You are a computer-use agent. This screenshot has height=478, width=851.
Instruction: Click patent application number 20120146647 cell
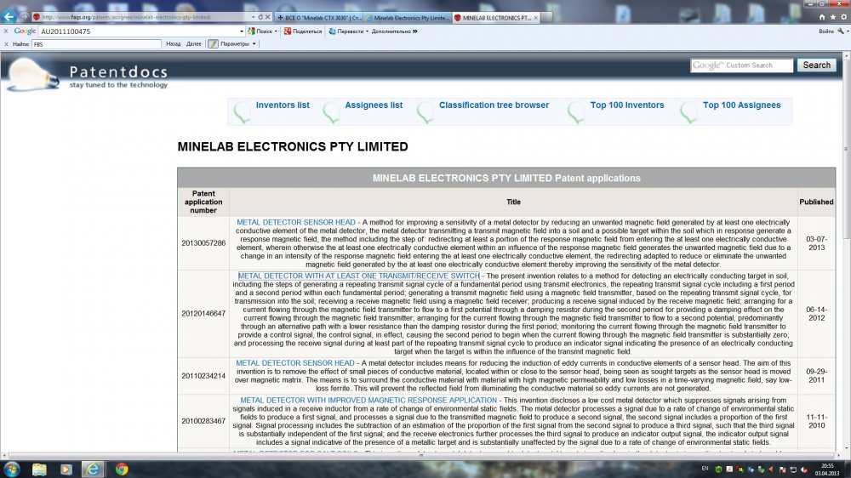coord(203,314)
